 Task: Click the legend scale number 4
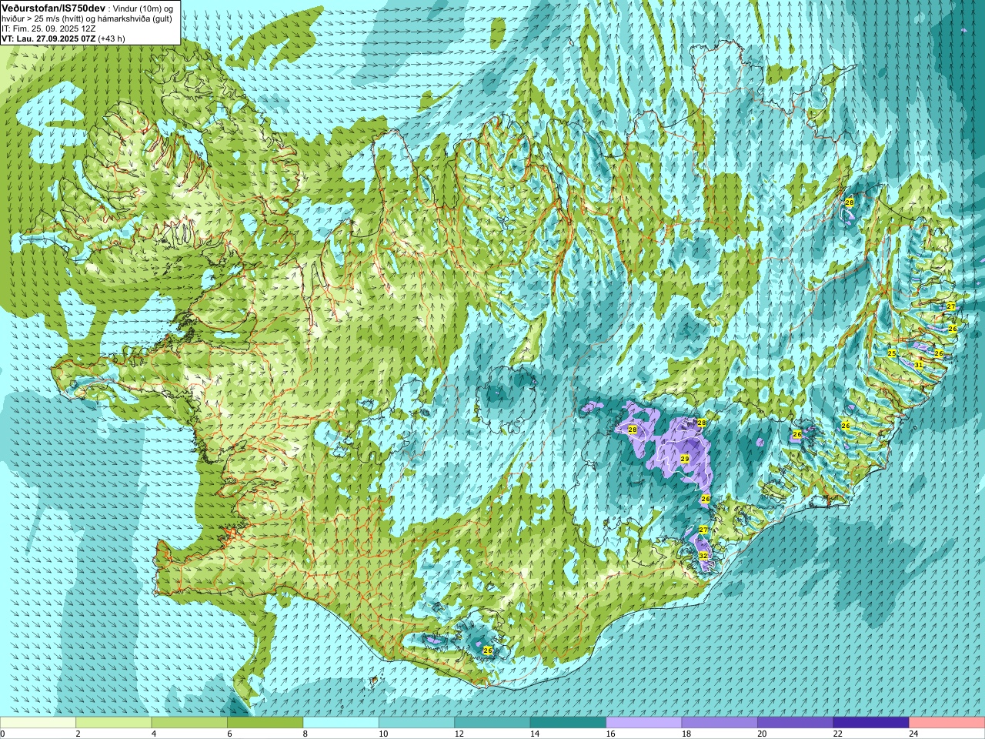(154, 734)
